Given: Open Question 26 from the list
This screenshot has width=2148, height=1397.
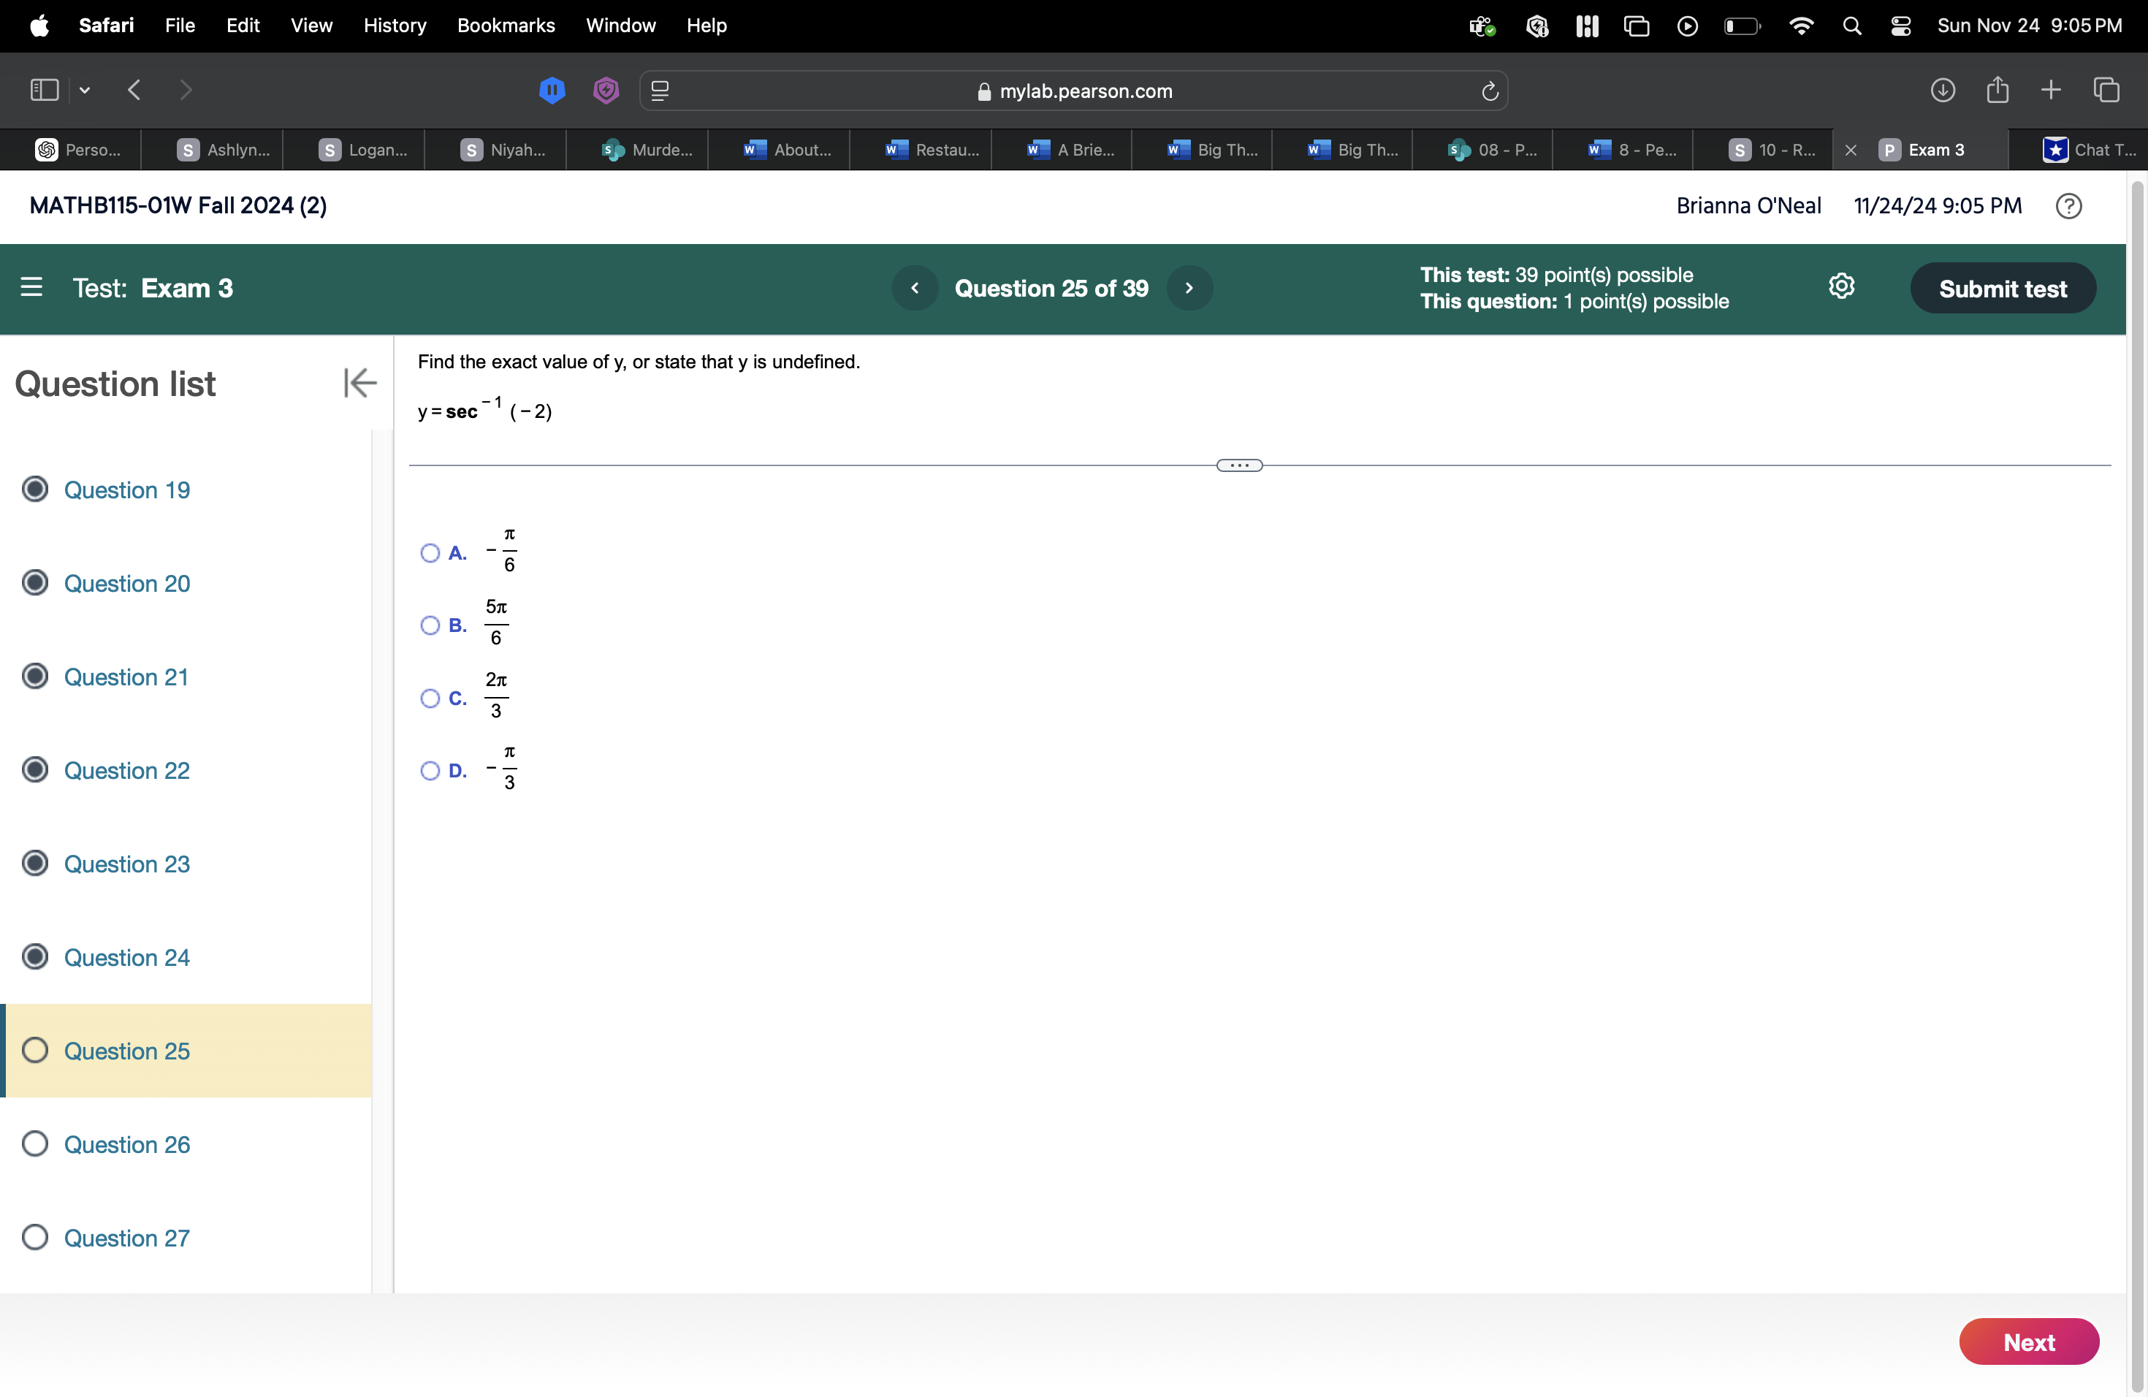Looking at the screenshot, I should (x=126, y=1144).
